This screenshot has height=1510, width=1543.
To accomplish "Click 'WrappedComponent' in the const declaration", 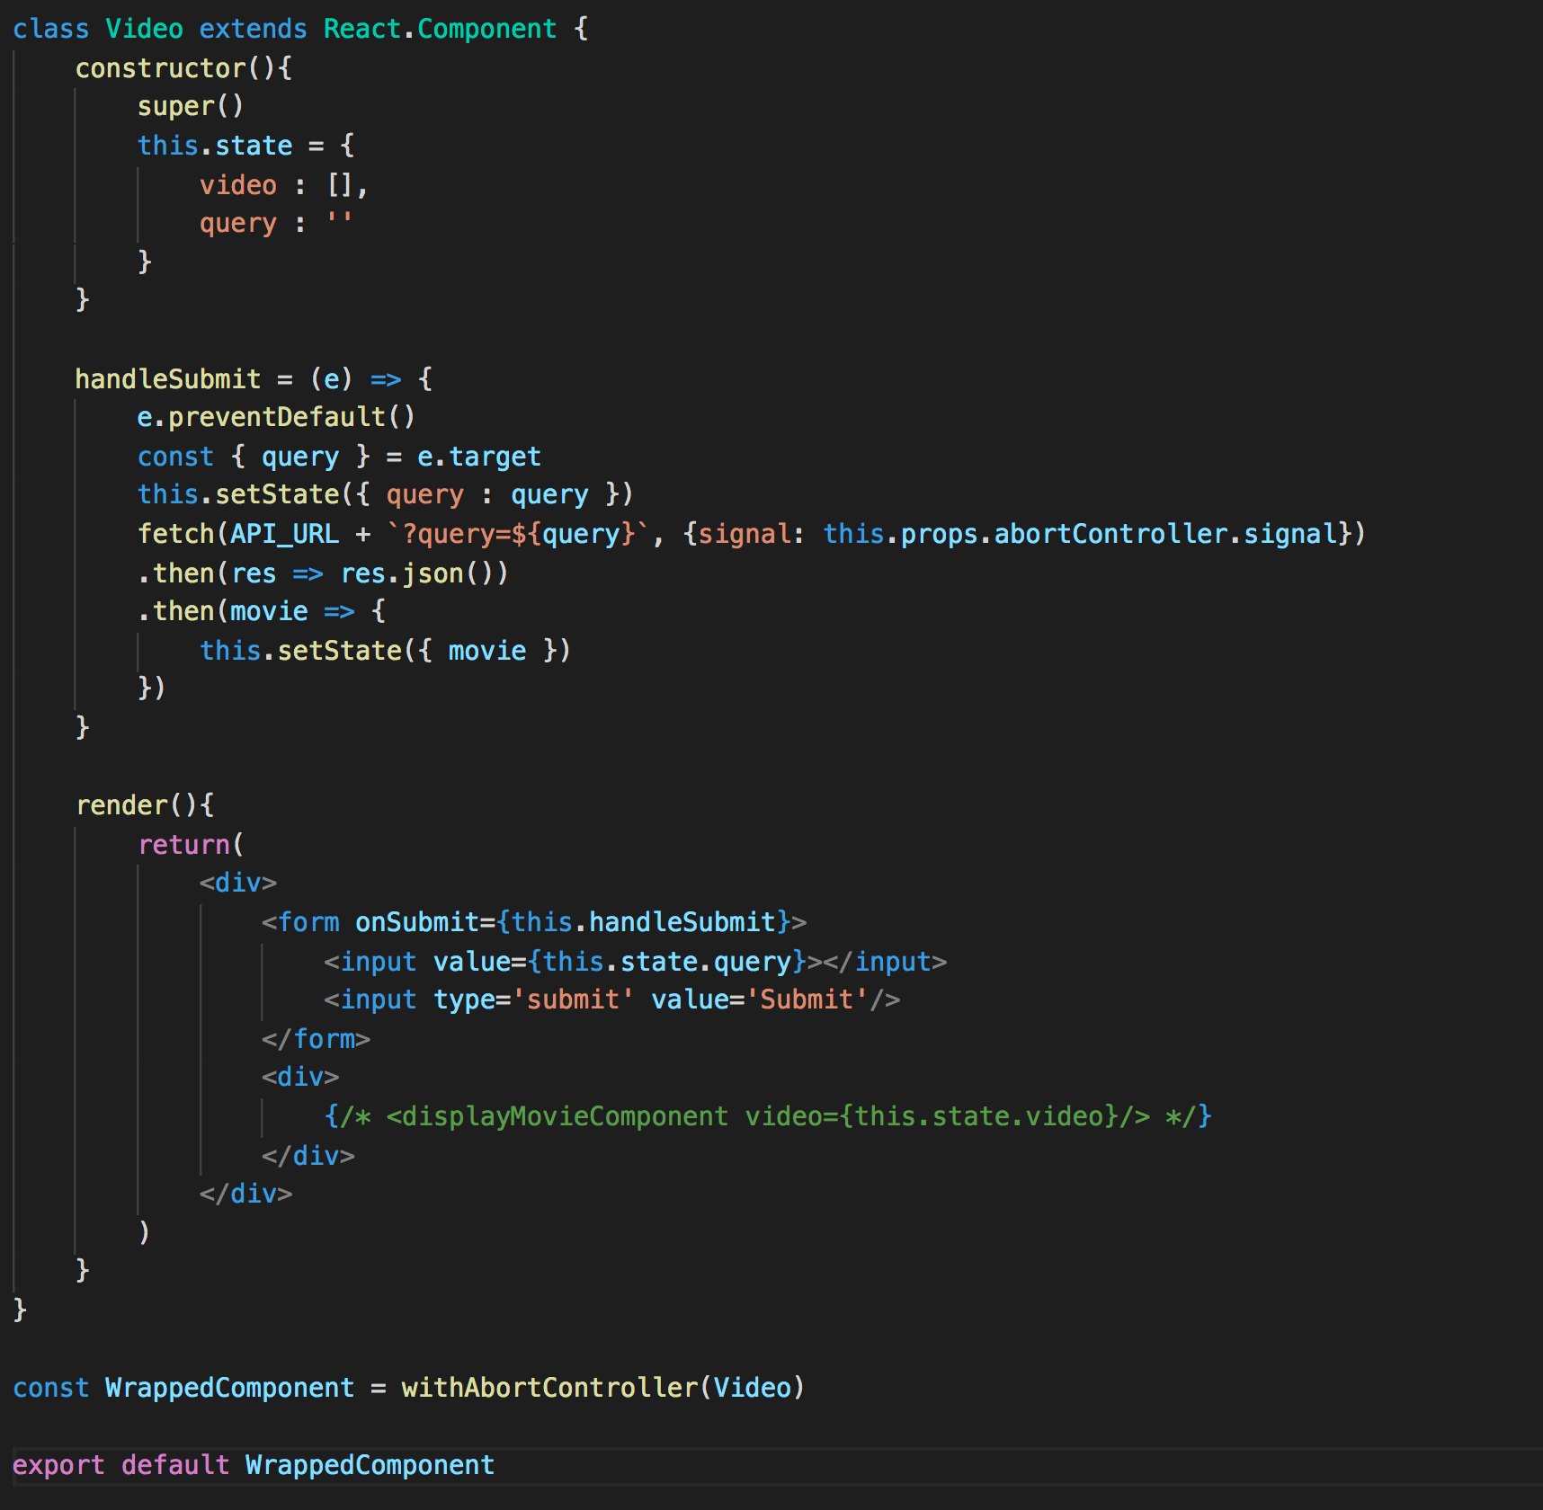I will 230,1388.
